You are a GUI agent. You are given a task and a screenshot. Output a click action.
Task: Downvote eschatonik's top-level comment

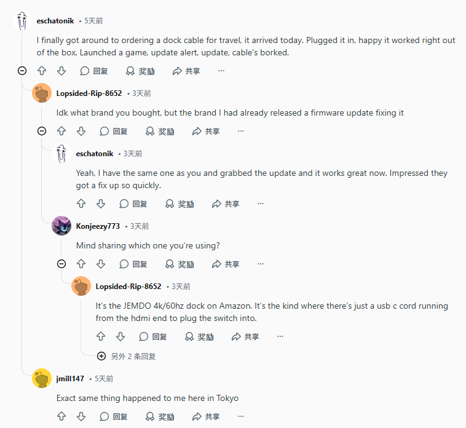pyautogui.click(x=61, y=71)
